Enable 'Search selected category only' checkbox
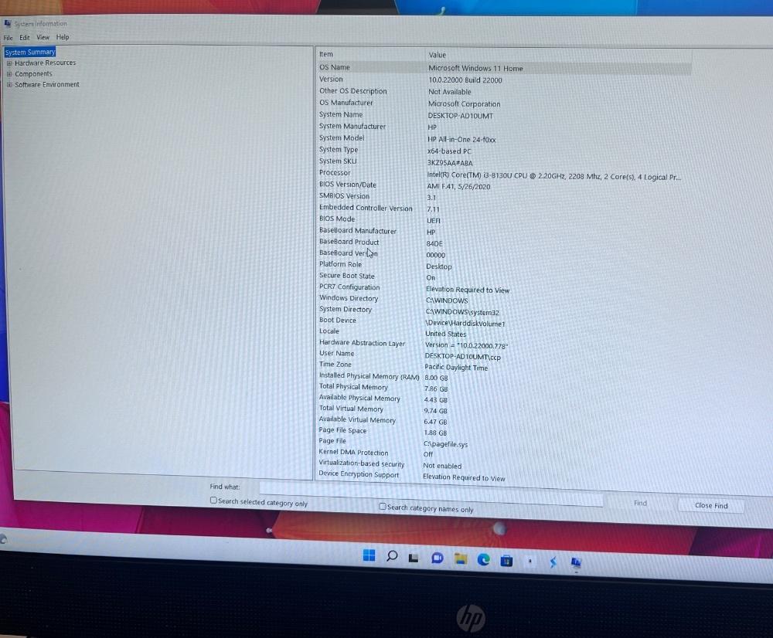The image size is (773, 638). pyautogui.click(x=213, y=501)
